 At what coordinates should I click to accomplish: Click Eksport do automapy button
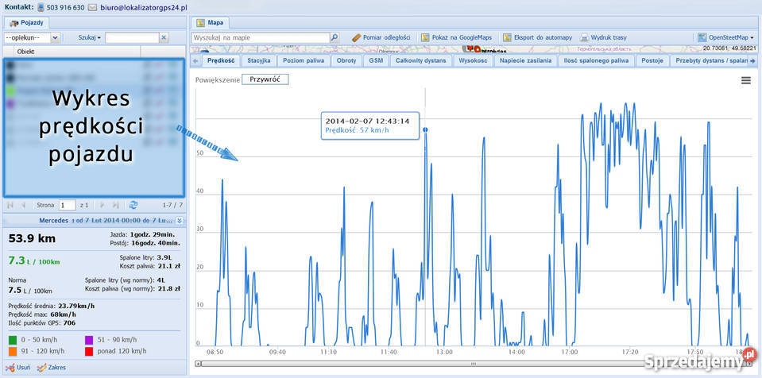tap(537, 37)
